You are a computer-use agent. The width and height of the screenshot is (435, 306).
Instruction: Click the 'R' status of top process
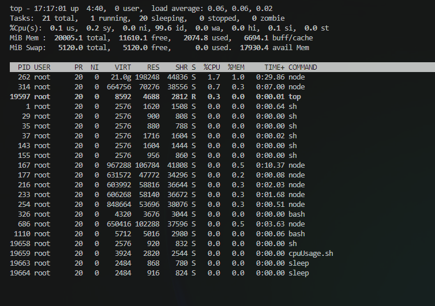(x=194, y=97)
